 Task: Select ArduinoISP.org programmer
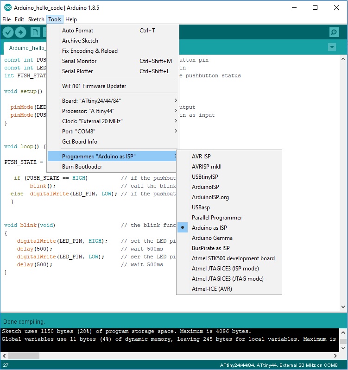click(x=229, y=197)
